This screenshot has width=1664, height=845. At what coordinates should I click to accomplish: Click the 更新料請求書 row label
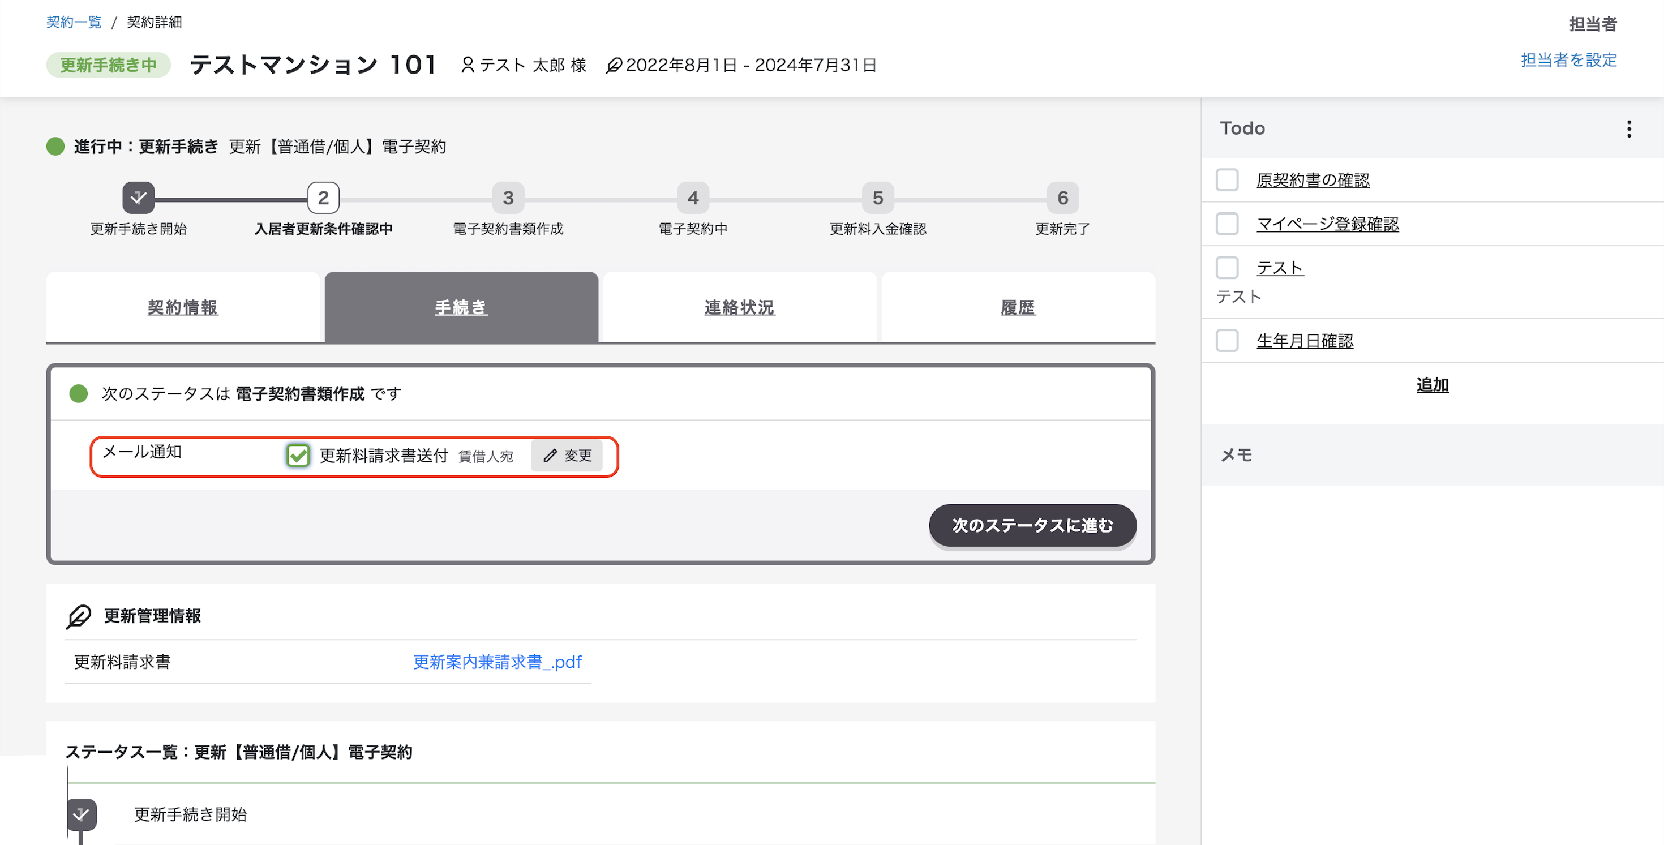(x=122, y=662)
